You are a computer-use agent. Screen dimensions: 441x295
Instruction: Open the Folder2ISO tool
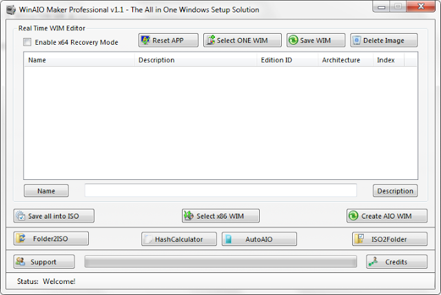(x=51, y=238)
